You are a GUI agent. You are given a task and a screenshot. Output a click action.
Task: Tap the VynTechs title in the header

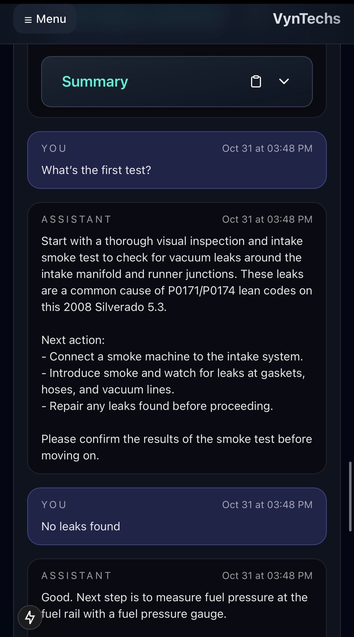pyautogui.click(x=307, y=19)
